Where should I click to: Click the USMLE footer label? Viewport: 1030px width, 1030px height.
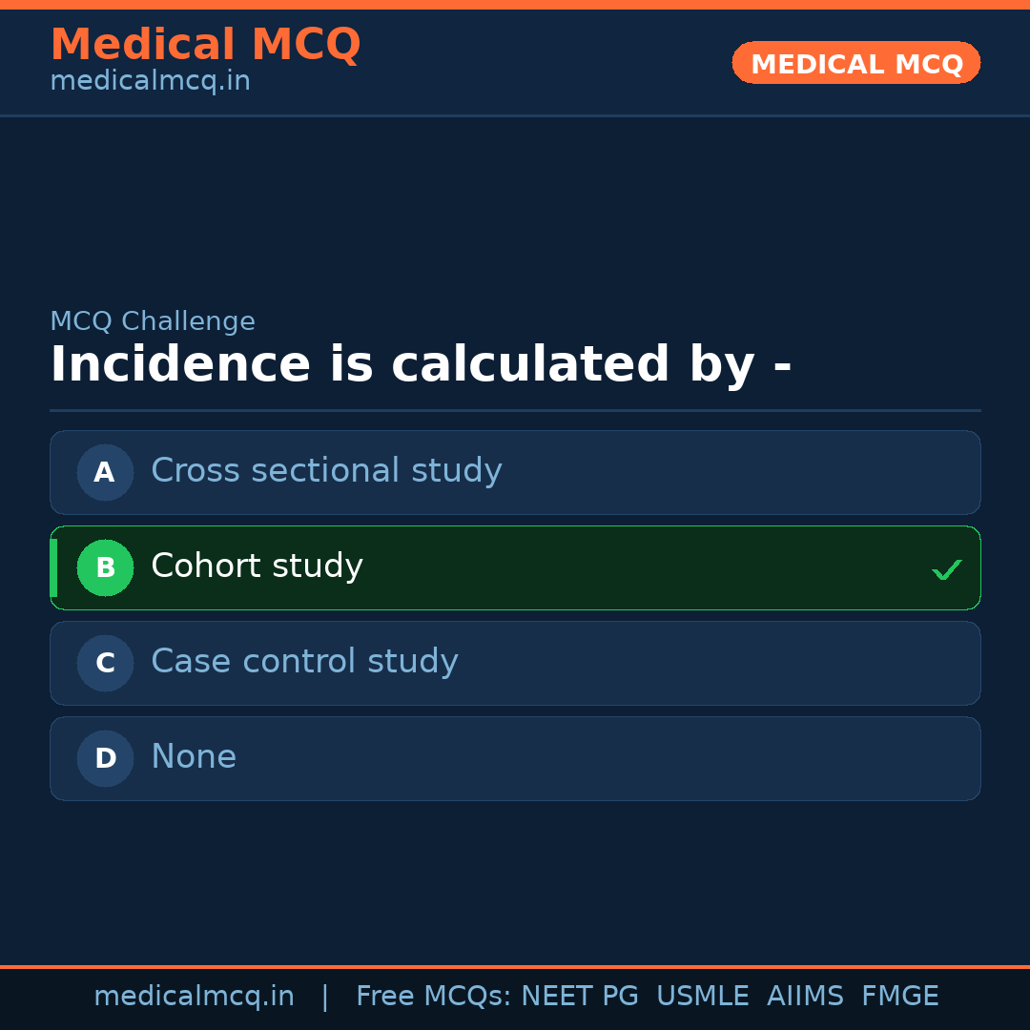[703, 996]
